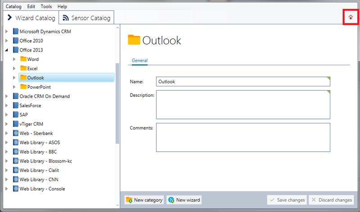Click the Web Library - ASOS icon
360x212 pixels.
point(16,142)
